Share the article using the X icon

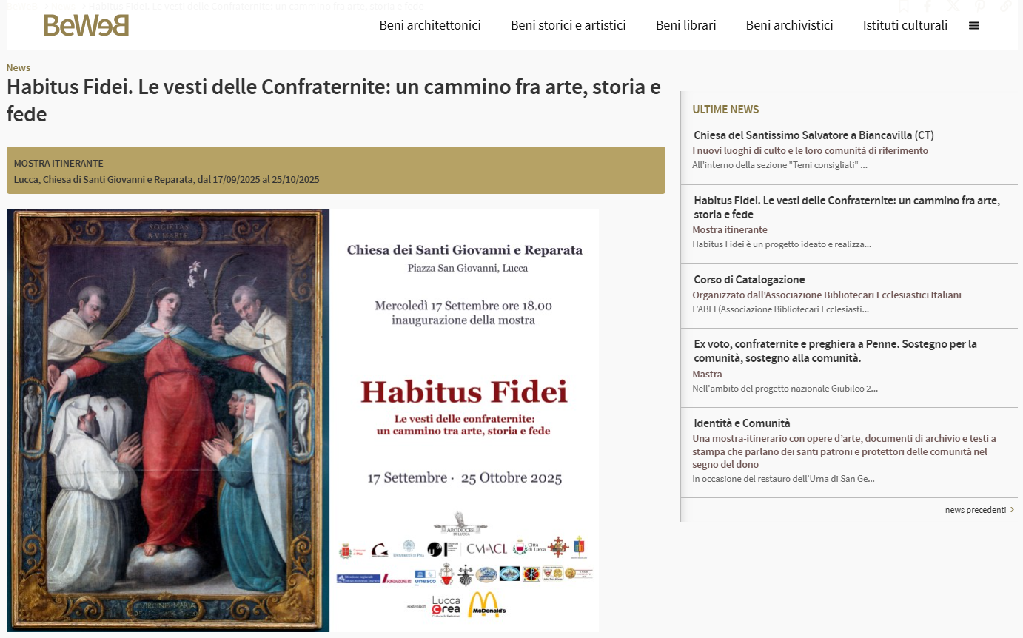coord(953,6)
